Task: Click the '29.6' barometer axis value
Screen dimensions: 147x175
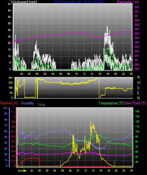Action: [137, 34]
